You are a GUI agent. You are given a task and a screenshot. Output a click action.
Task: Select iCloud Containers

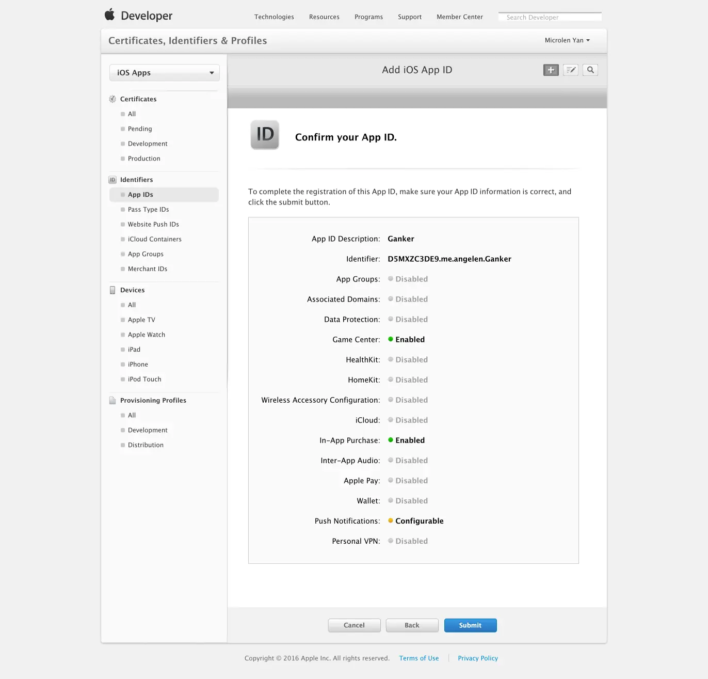tap(155, 240)
